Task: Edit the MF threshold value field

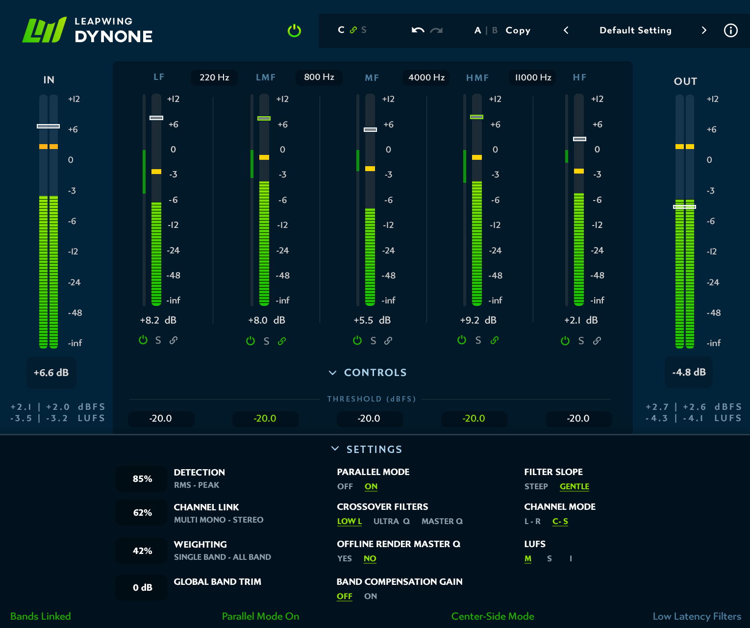Action: pyautogui.click(x=370, y=419)
